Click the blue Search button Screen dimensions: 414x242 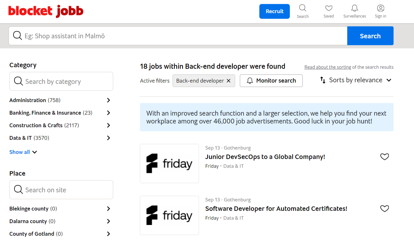tap(370, 36)
